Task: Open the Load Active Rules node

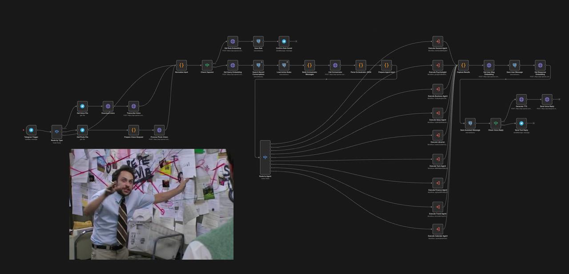Action: (284, 65)
